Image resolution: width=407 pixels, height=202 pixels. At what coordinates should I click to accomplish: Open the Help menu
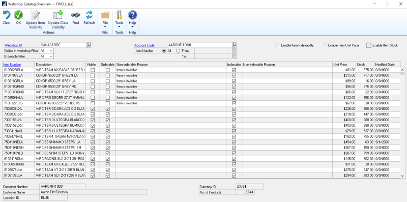click(x=132, y=19)
